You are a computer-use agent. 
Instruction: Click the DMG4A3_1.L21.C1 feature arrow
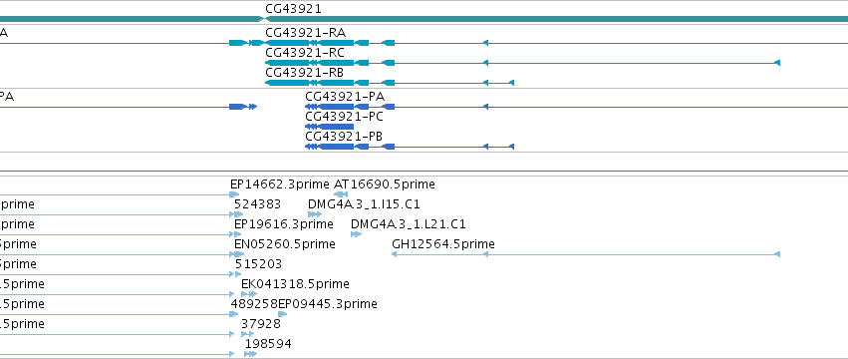[x=356, y=234]
